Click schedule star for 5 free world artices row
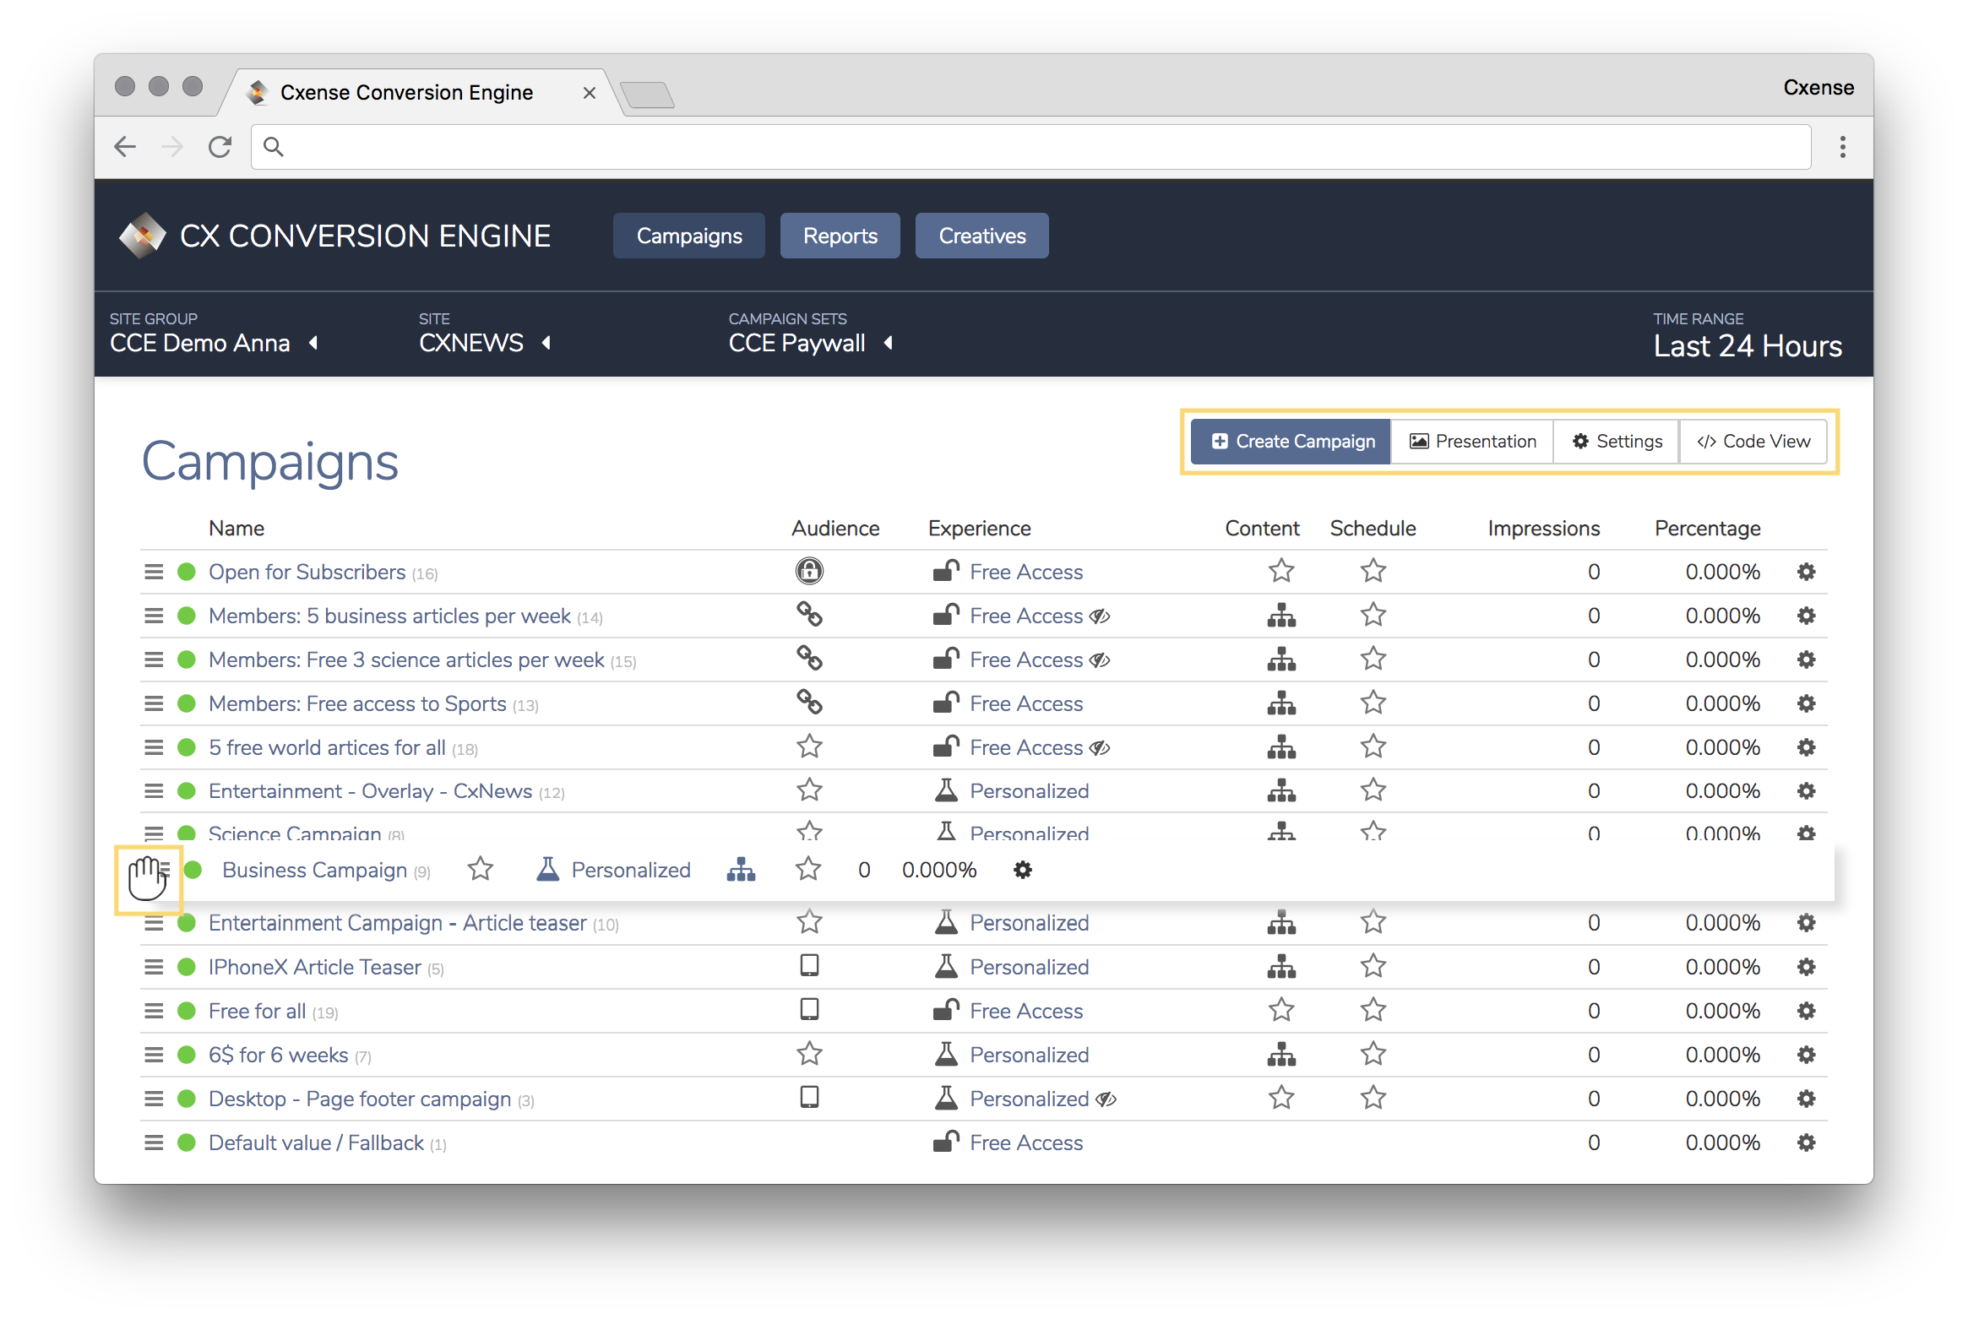Viewport: 1968px width, 1319px height. [x=1373, y=746]
